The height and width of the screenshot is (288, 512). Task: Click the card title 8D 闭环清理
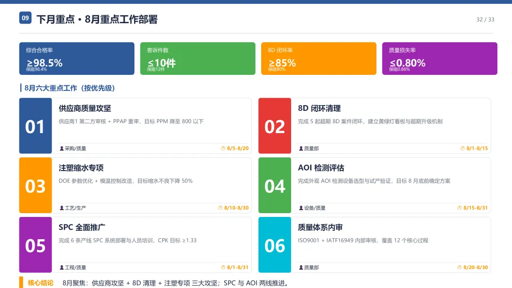[x=320, y=108]
